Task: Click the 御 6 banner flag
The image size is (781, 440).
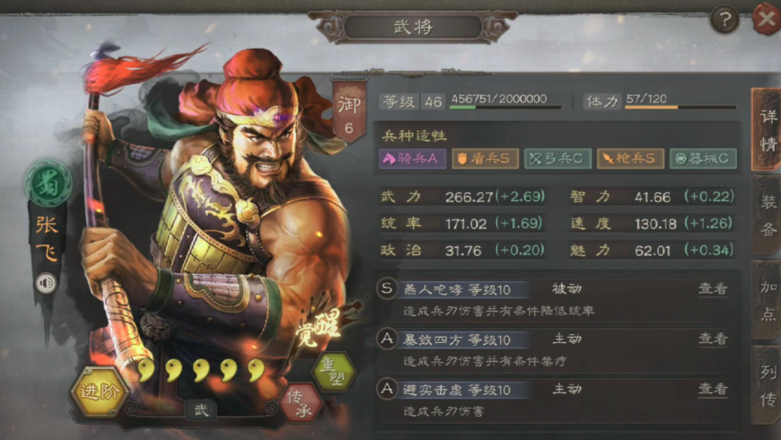Action: pyautogui.click(x=348, y=112)
